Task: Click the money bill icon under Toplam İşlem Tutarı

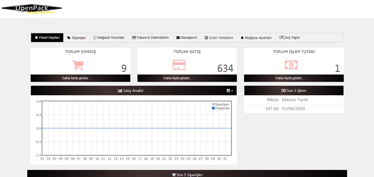Action: [x=291, y=65]
